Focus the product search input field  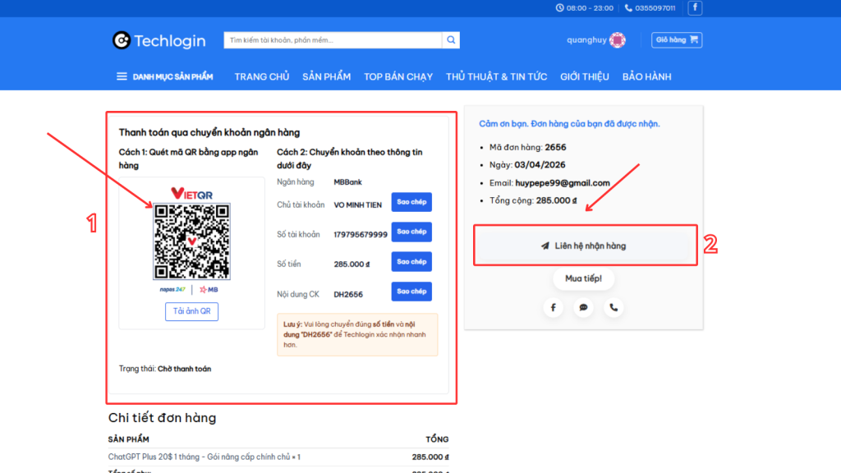click(x=333, y=40)
